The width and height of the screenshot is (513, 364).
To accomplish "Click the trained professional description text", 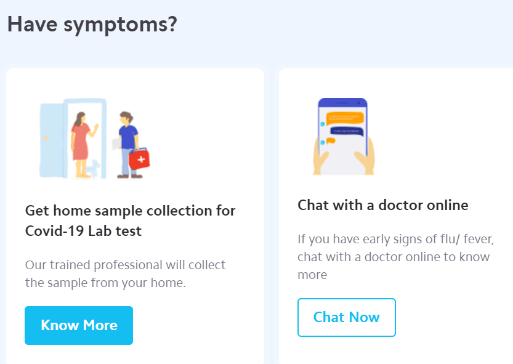I will [x=125, y=274].
